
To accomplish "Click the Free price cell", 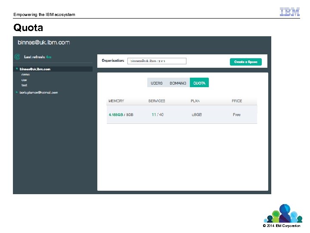I will (237, 114).
